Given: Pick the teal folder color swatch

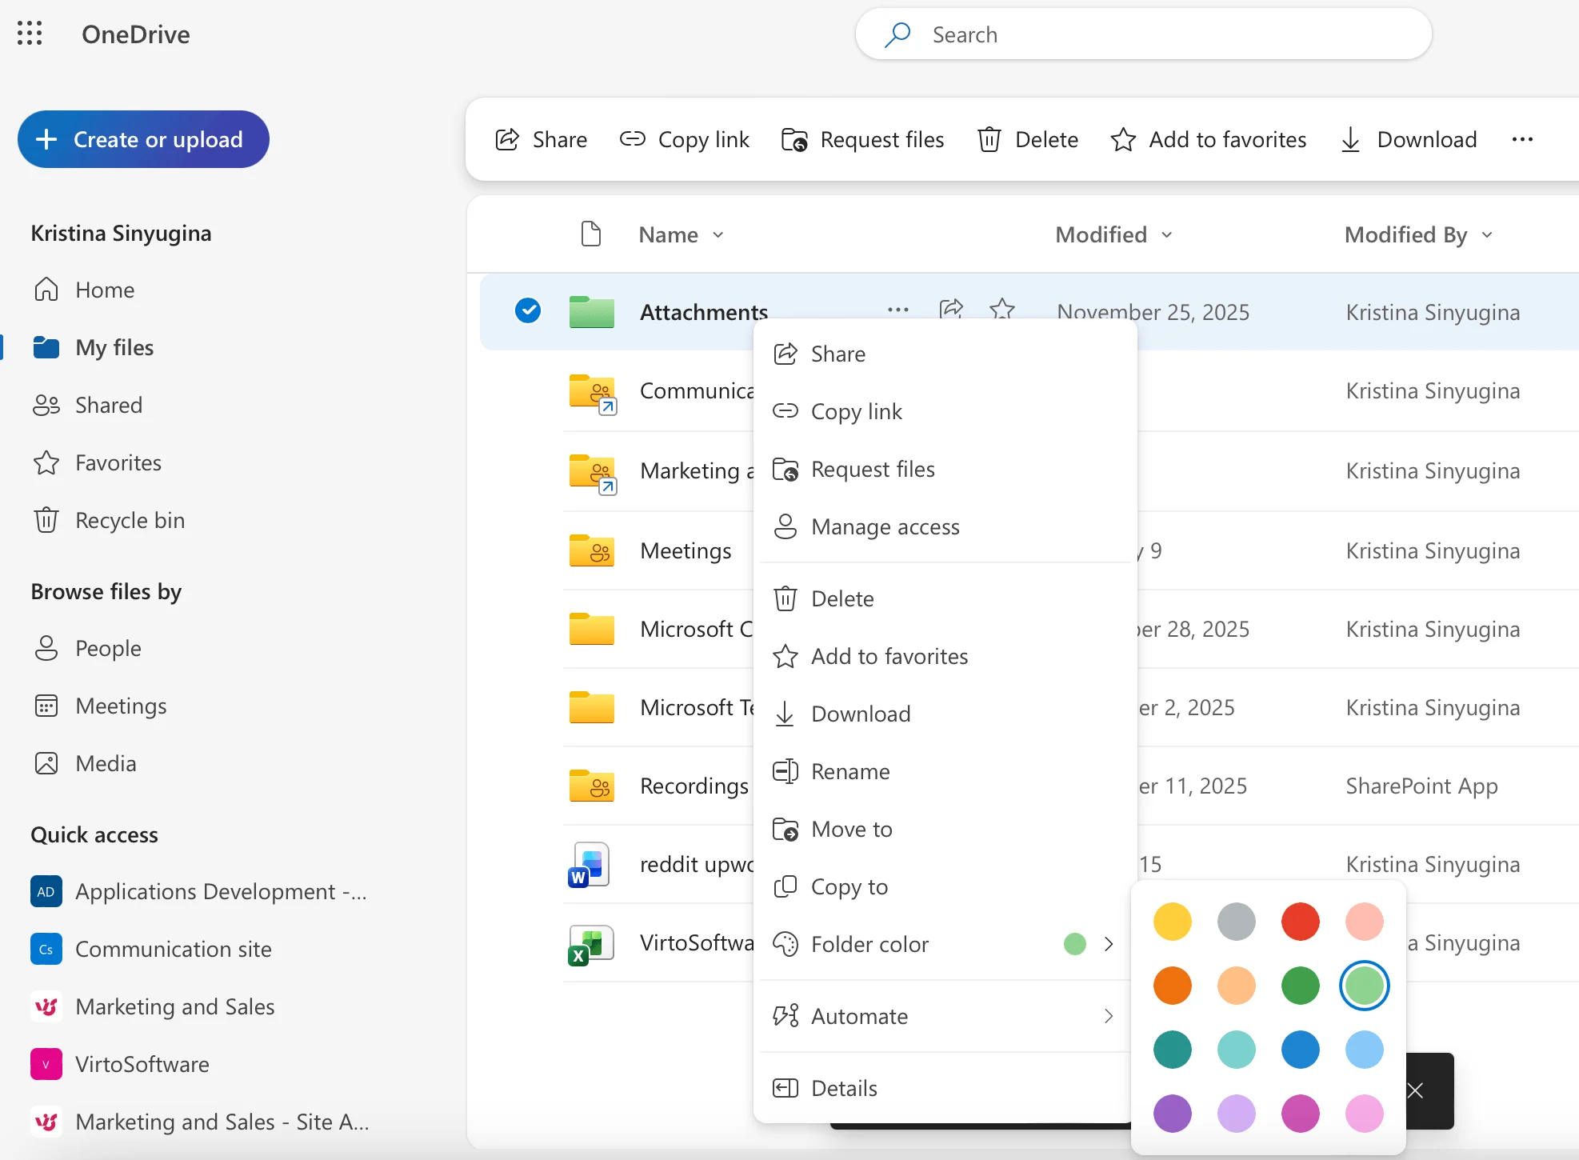Looking at the screenshot, I should (1173, 1050).
